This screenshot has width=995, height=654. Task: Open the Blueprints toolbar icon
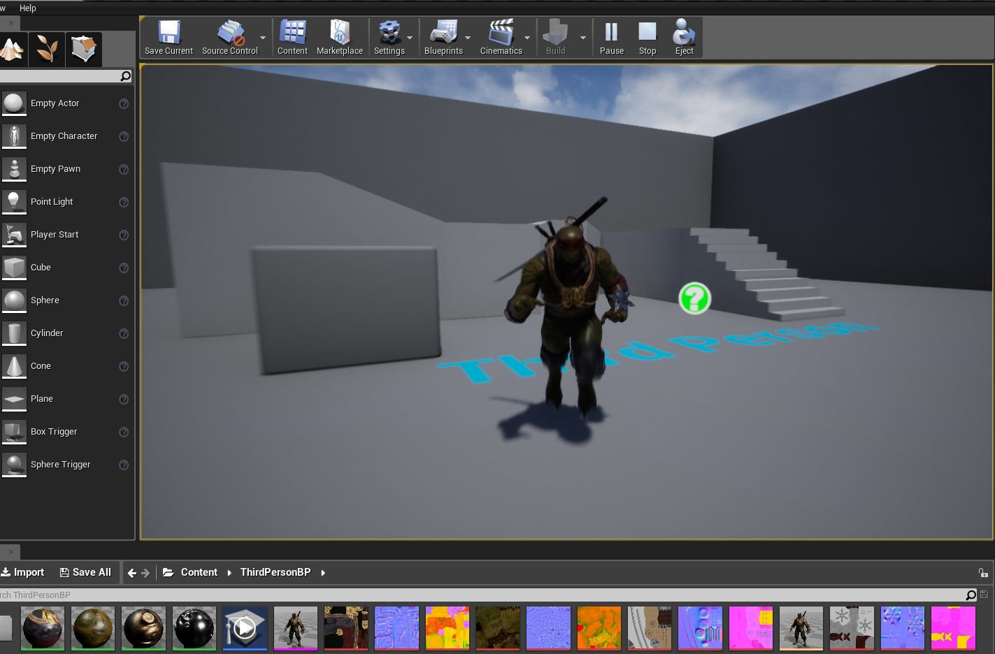coord(443,37)
